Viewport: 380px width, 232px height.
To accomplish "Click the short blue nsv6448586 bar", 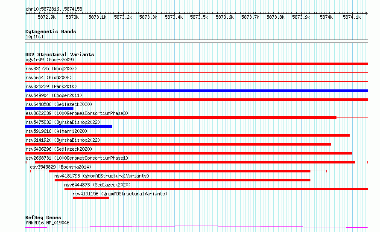I will [x=49, y=109].
